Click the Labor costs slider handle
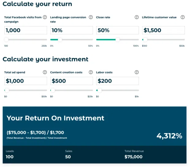Viewport: 190px width, 167px height. 99,90
